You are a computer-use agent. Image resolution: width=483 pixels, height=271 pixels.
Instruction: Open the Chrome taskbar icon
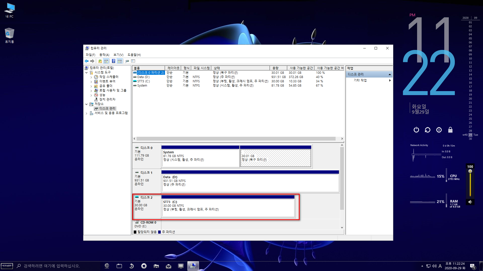click(x=144, y=266)
